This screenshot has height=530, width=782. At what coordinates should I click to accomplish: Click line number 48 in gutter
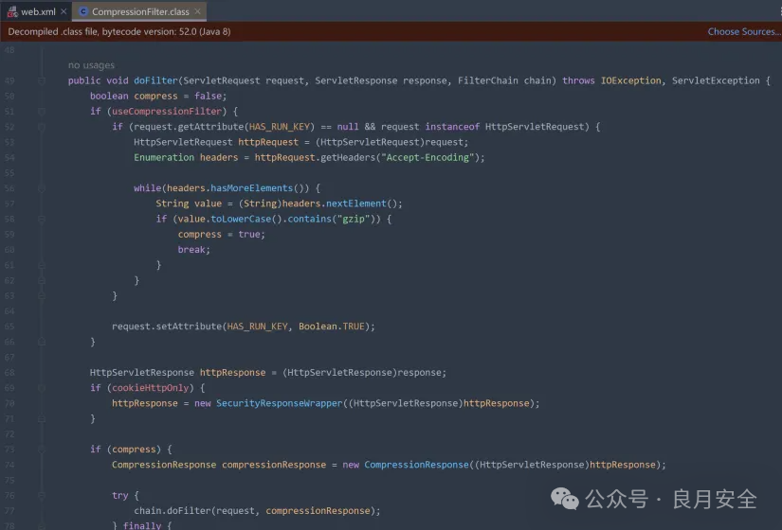pyautogui.click(x=9, y=50)
